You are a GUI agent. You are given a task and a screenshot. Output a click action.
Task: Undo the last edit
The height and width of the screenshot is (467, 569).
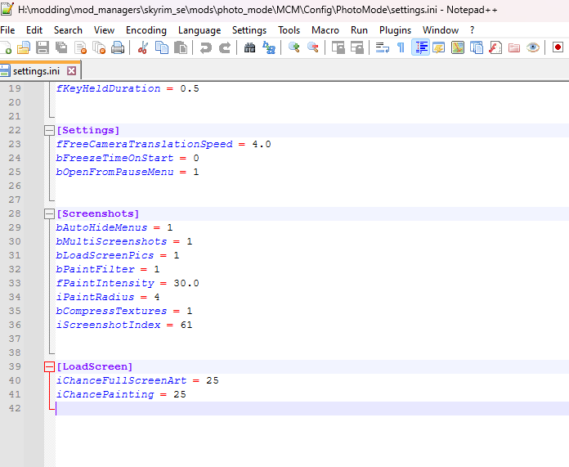point(206,47)
